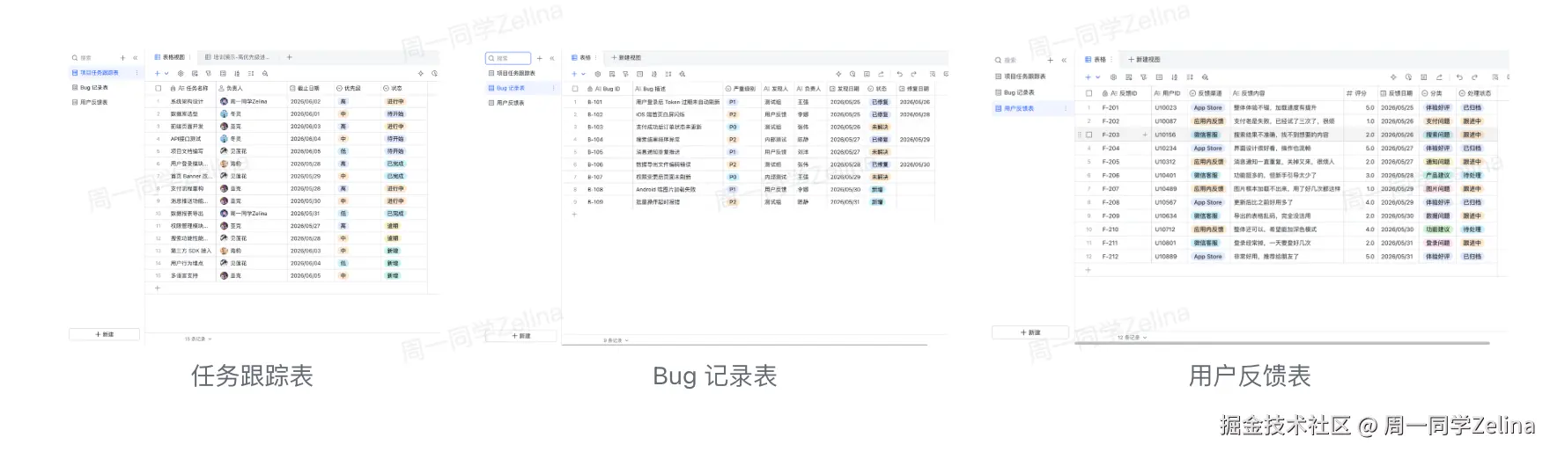Click the 严重级别 column header in Bug record table
Screen dimensions: 1550x452
(x=741, y=89)
